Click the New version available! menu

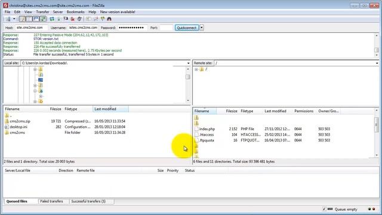tap(118, 12)
